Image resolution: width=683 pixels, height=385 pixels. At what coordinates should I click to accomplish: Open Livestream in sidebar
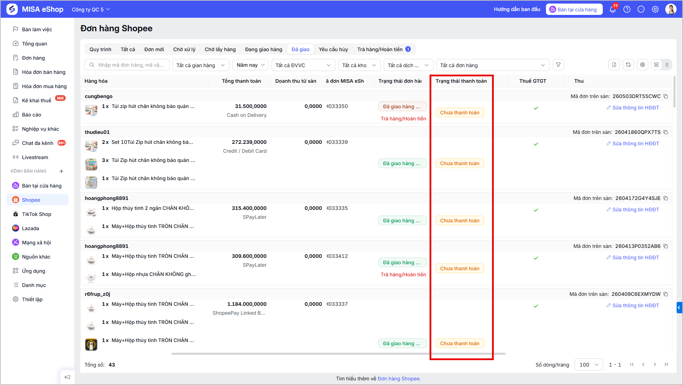pos(38,157)
